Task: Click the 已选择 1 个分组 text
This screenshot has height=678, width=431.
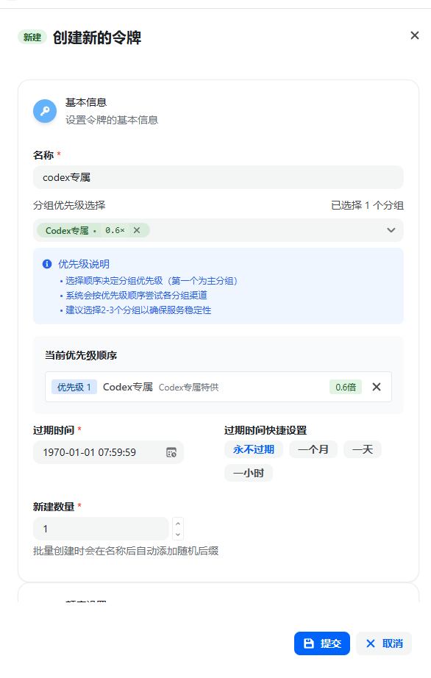Action: [x=368, y=205]
